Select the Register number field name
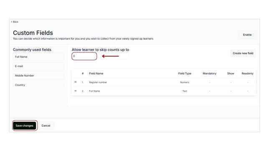The height and width of the screenshot is (151, 269). tap(98, 82)
